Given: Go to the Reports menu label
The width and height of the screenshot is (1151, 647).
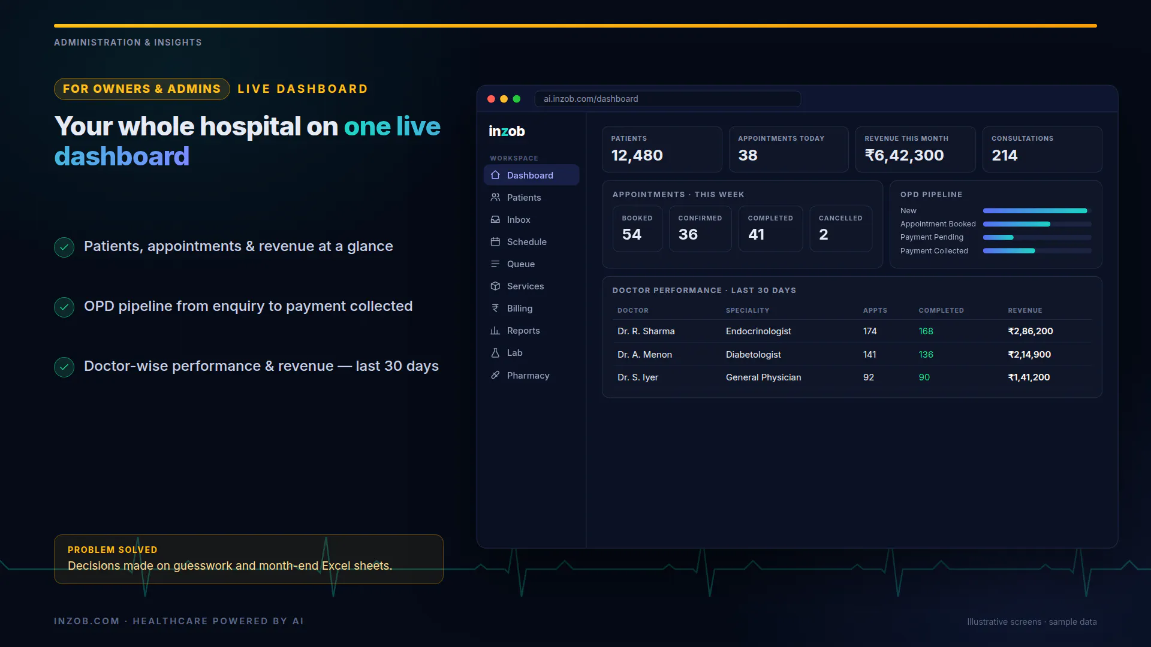Looking at the screenshot, I should click(523, 330).
